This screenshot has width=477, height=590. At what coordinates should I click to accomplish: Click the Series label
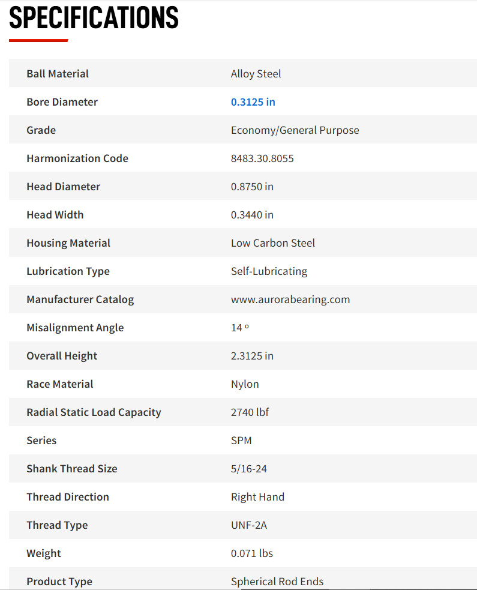tap(41, 441)
